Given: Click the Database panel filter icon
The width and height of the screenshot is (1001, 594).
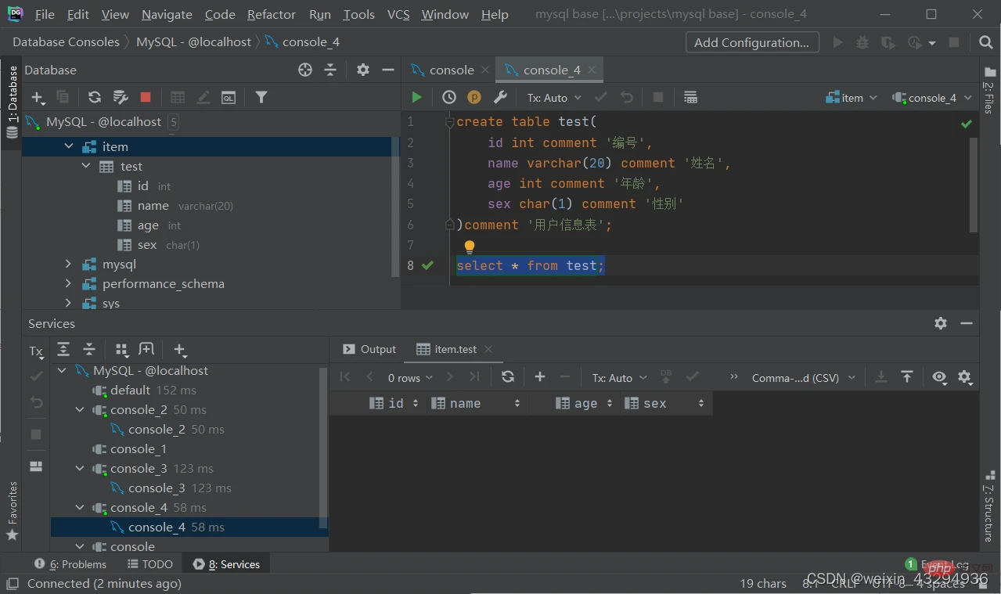Looking at the screenshot, I should point(261,97).
